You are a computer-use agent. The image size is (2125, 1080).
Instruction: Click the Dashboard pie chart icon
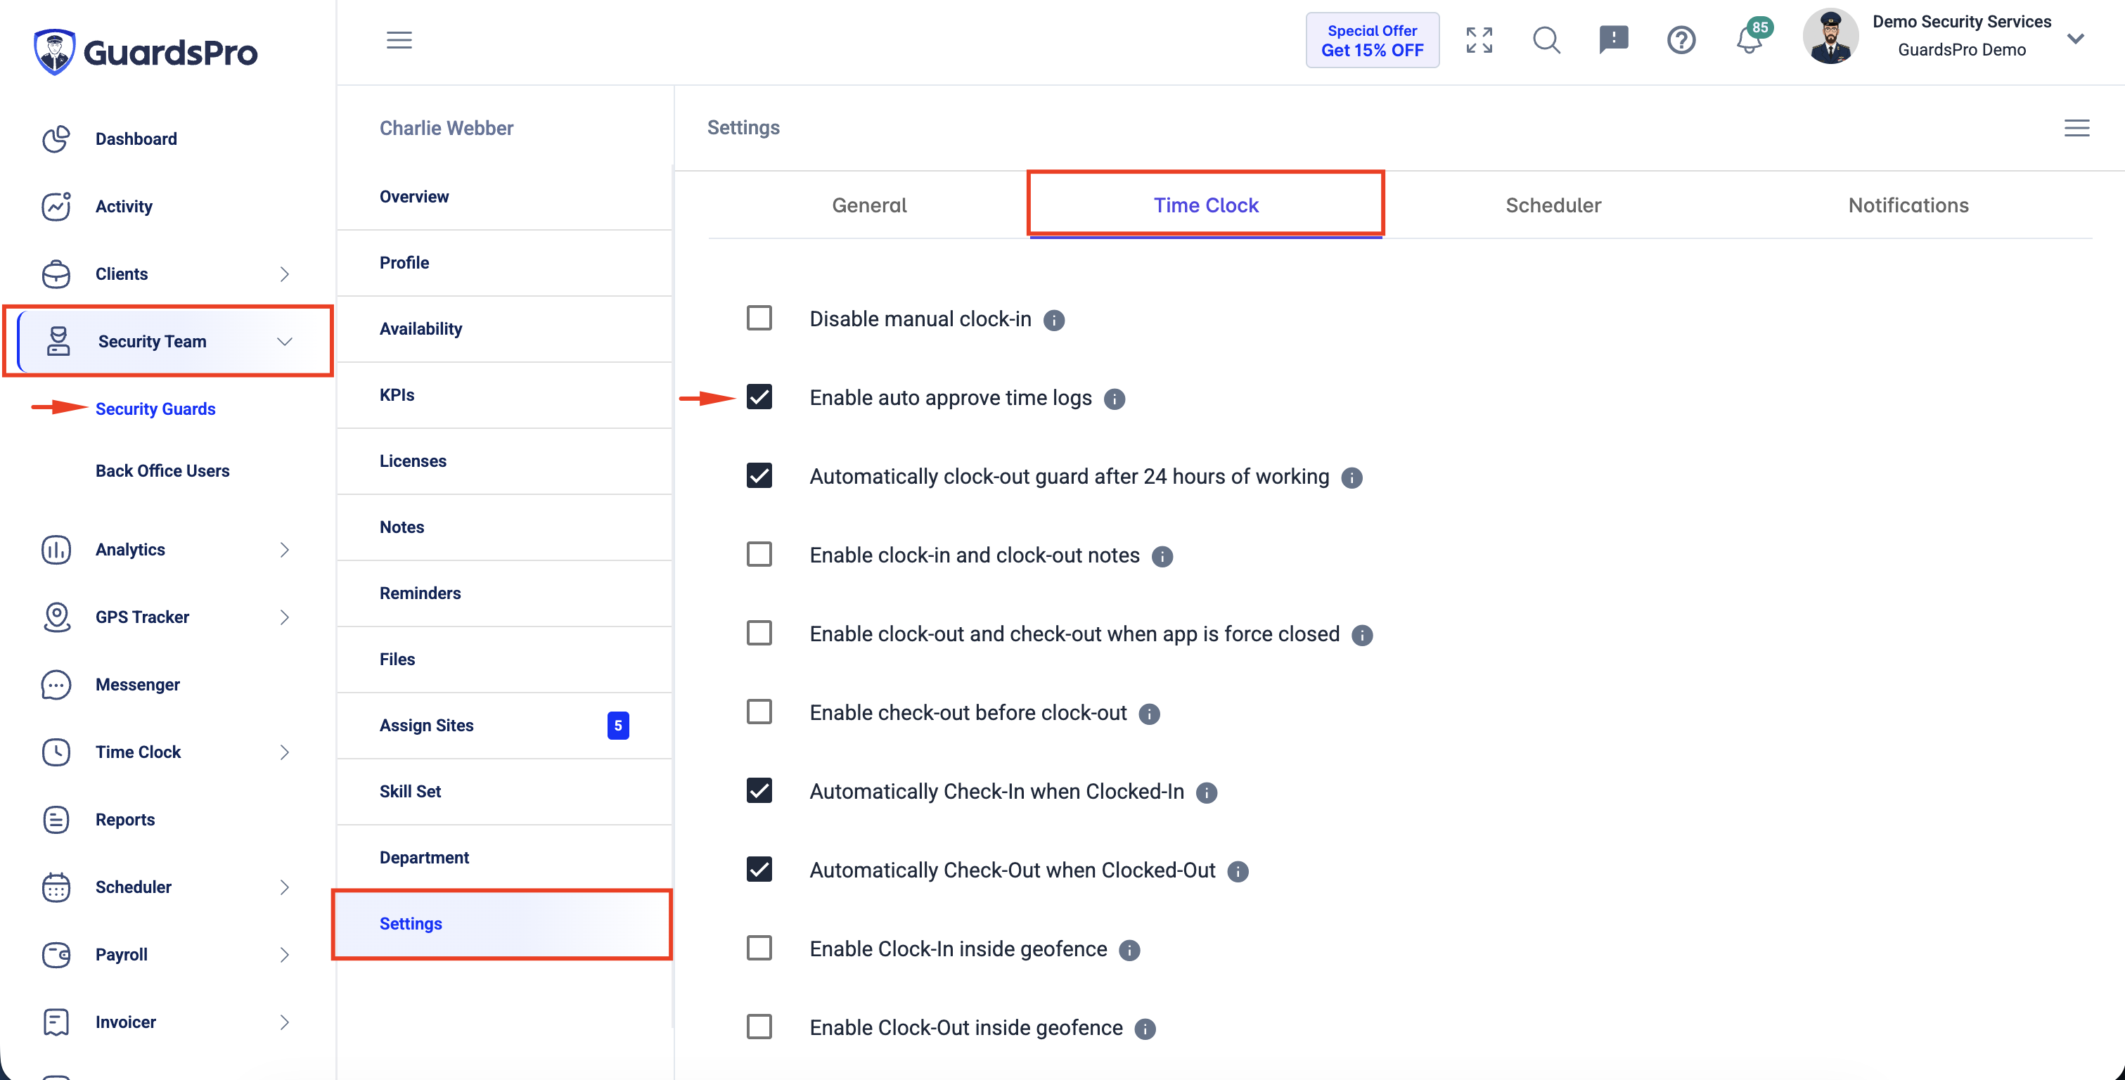tap(56, 139)
